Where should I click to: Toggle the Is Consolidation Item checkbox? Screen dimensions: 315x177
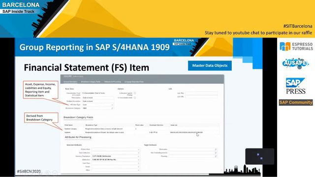(x=135, y=98)
